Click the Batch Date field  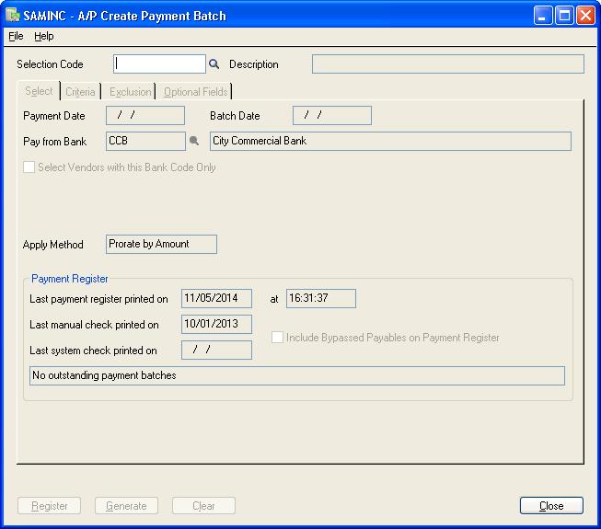(332, 115)
